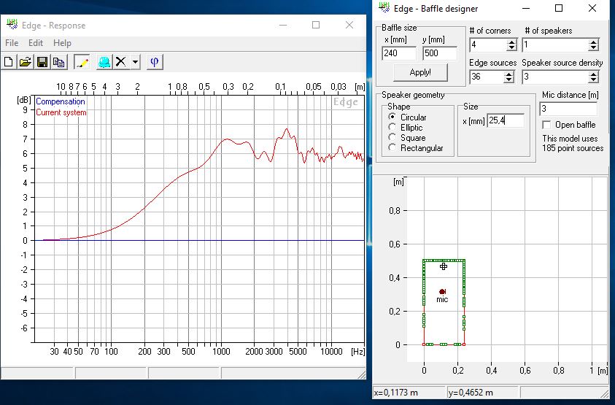Select the Rectangular speaker shape

coord(392,147)
